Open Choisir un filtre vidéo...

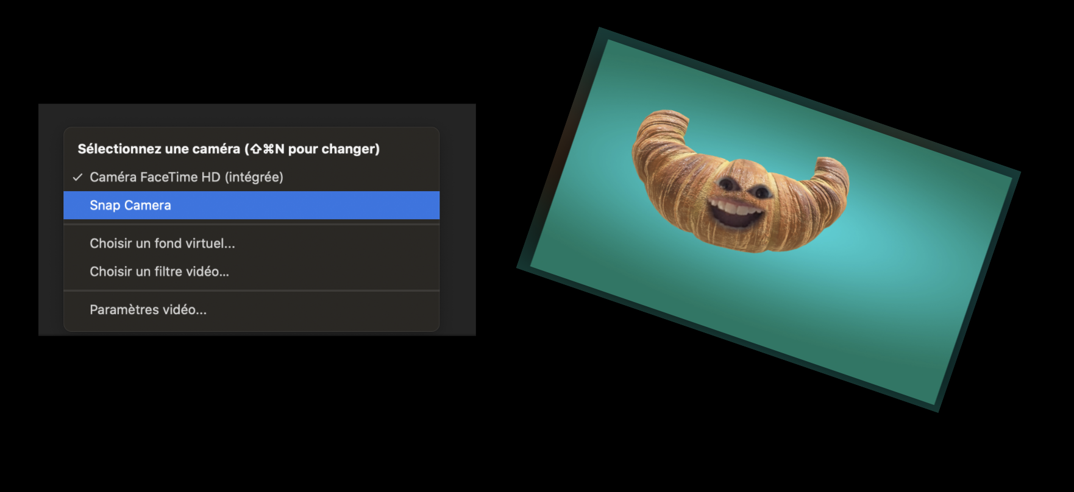coord(251,272)
